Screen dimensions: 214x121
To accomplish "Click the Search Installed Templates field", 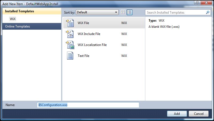I will click(x=178, y=12).
